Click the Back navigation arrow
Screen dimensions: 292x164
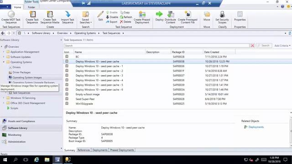(x=3, y=33)
